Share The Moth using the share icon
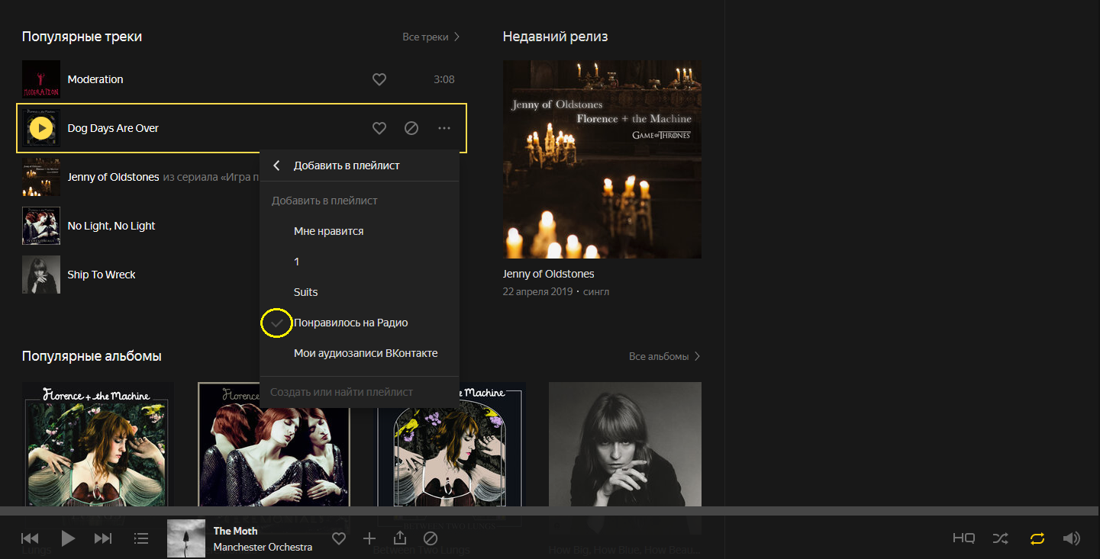Image resolution: width=1100 pixels, height=559 pixels. (400, 538)
